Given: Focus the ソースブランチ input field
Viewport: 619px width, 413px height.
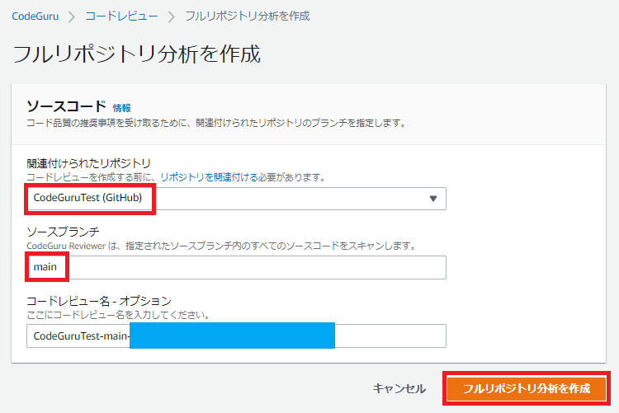Looking at the screenshot, I should [236, 267].
